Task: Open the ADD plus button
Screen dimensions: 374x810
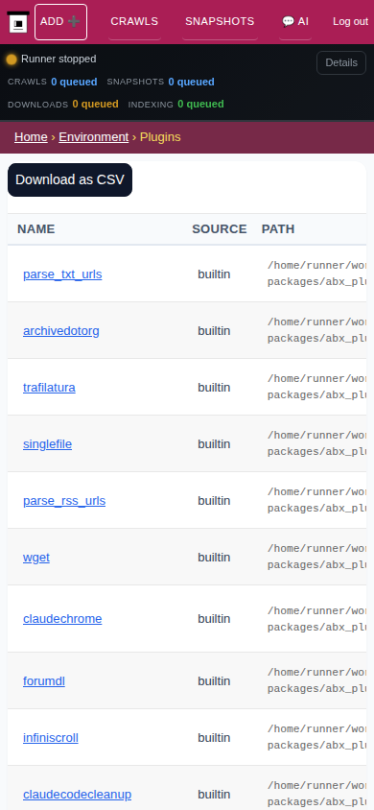Action: coord(60,22)
